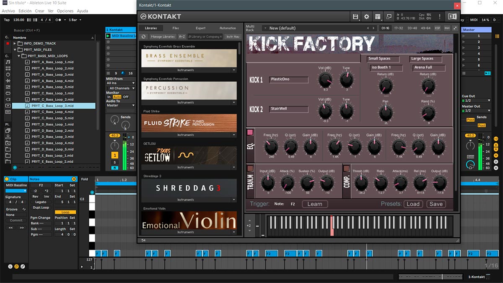Click the Ableton Live logo in title bar
The height and width of the screenshot is (283, 503).
pos(4,3)
